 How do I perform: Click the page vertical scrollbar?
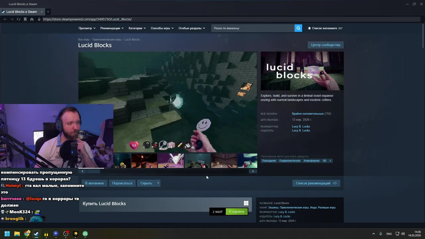click(423, 37)
